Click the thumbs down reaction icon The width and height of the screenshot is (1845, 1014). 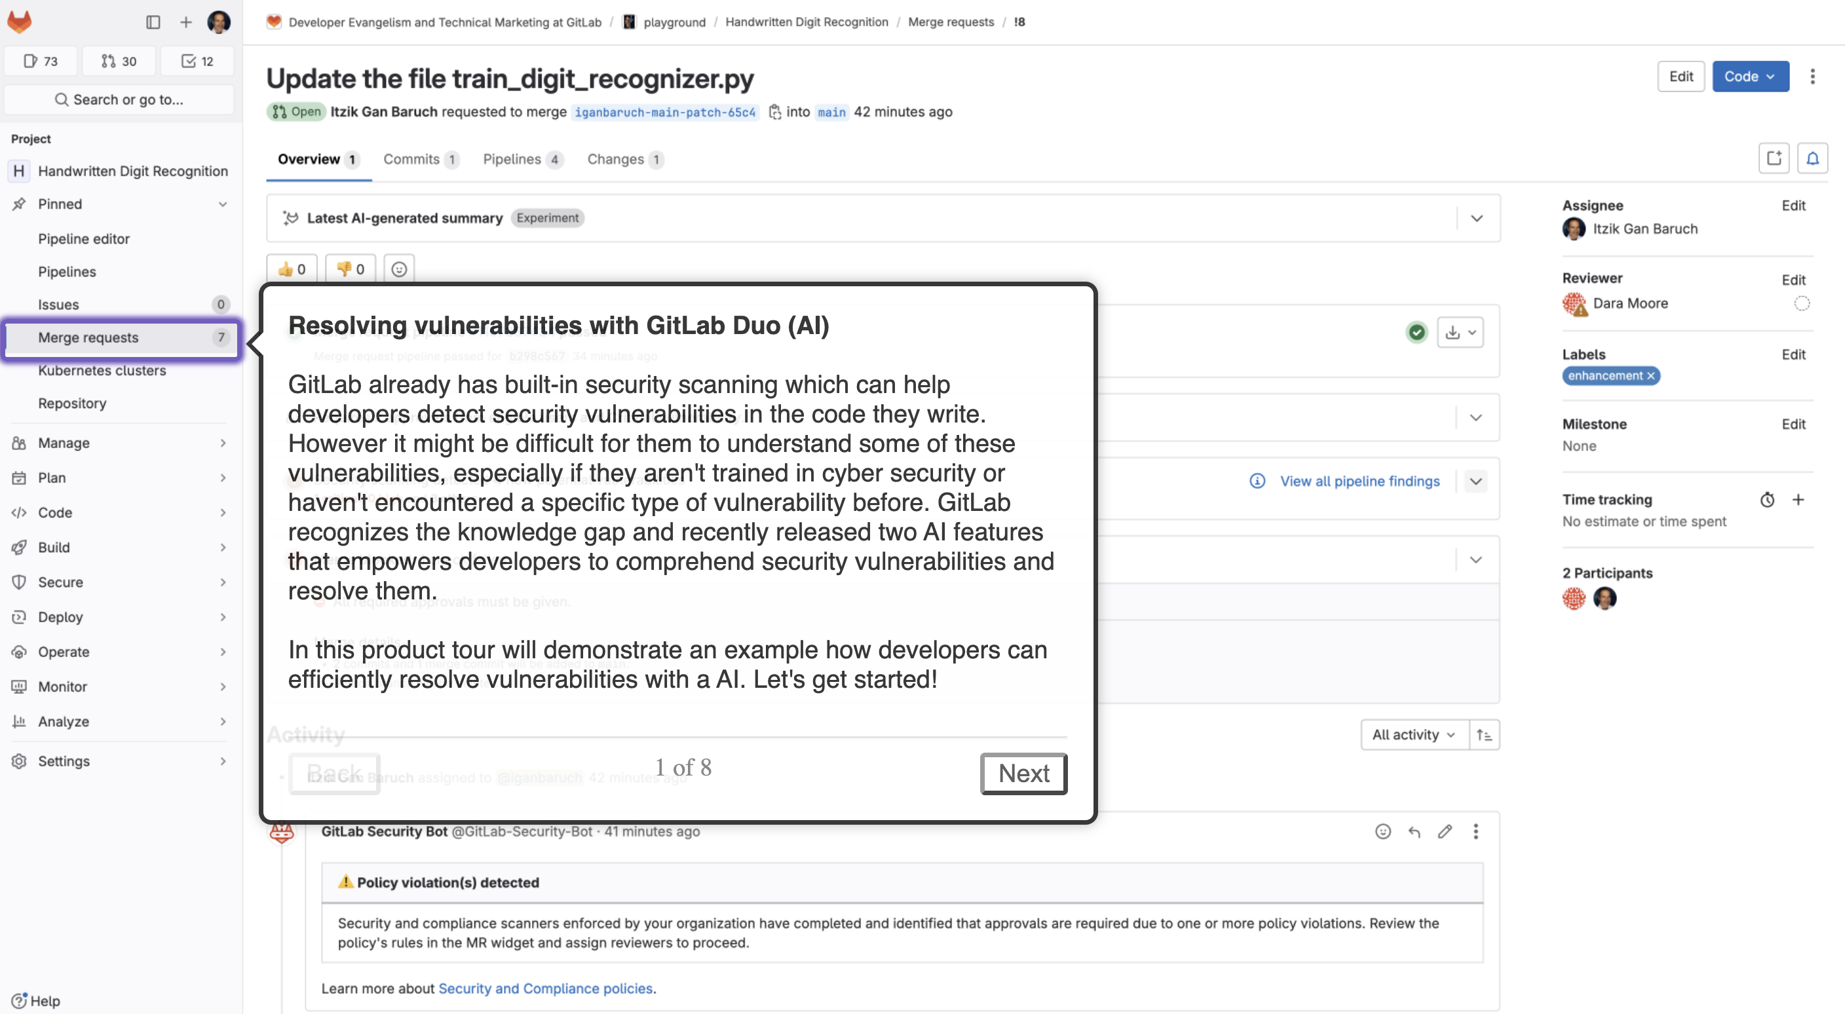[x=349, y=269]
